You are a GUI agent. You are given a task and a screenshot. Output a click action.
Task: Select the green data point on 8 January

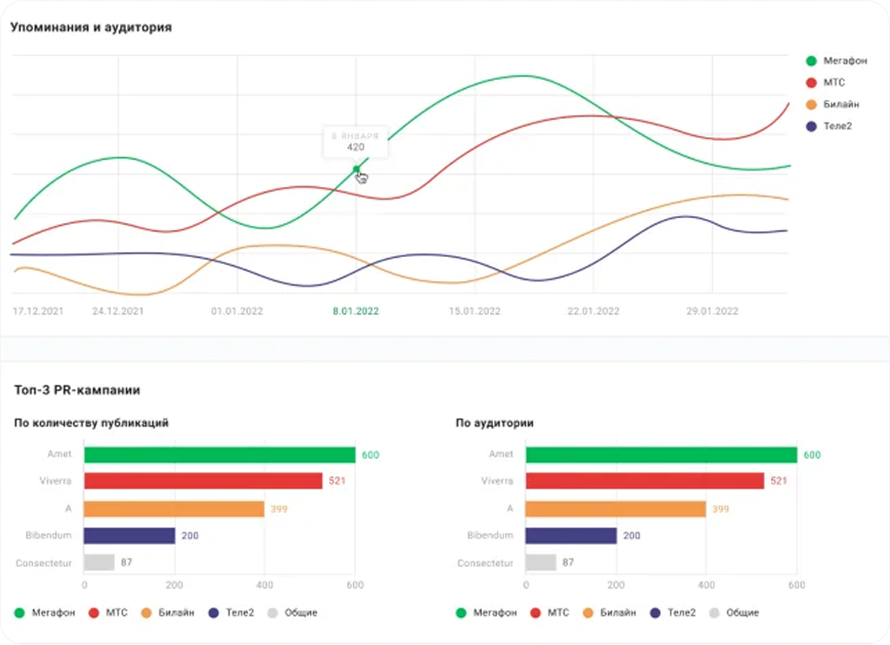pyautogui.click(x=356, y=169)
